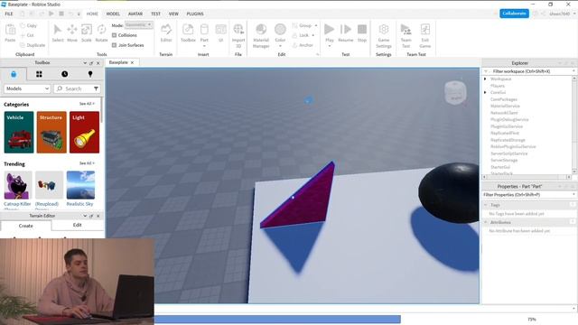Collapse the Attributes properties section
The width and height of the screenshot is (578, 325).
[x=486, y=222]
